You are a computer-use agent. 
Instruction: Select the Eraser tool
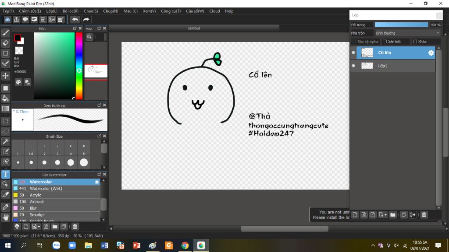click(5, 43)
